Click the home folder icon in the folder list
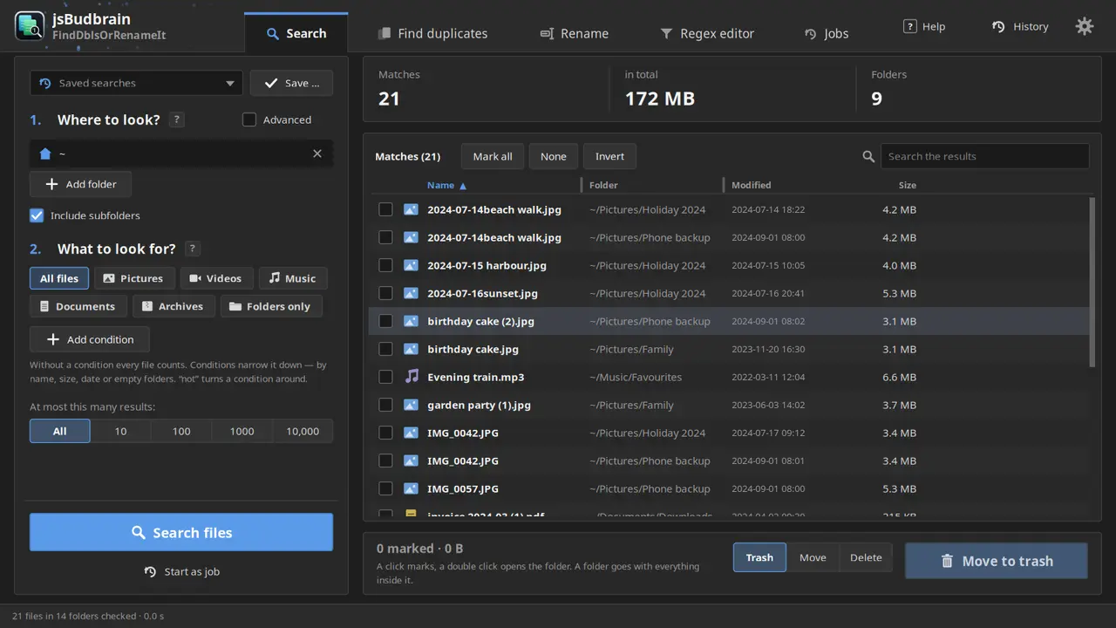Screen dimensions: 1116x628 coord(45,154)
